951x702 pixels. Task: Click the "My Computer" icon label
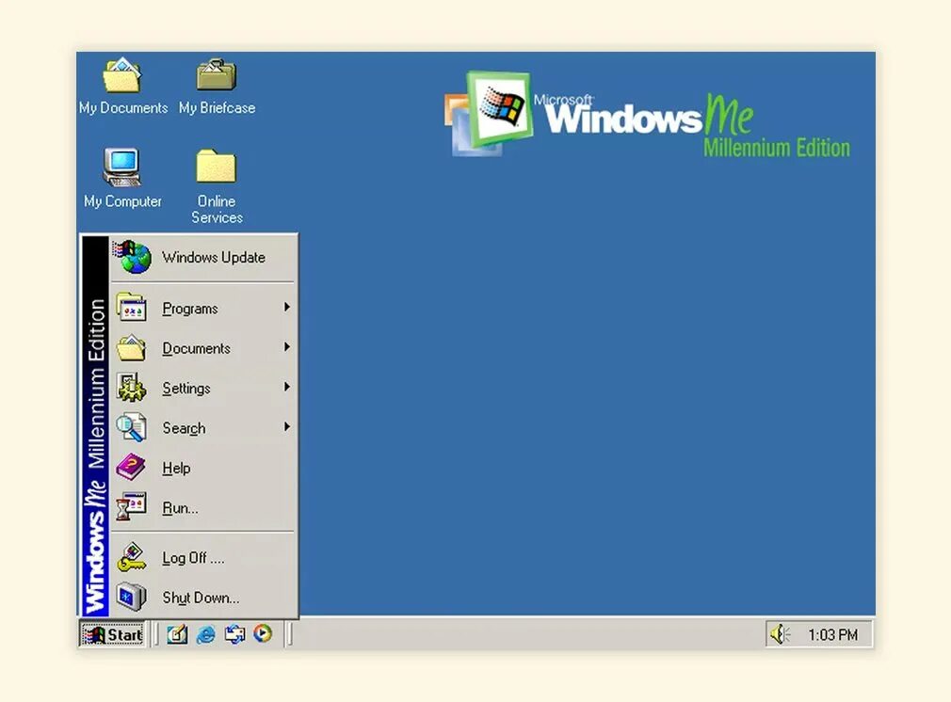tap(122, 201)
